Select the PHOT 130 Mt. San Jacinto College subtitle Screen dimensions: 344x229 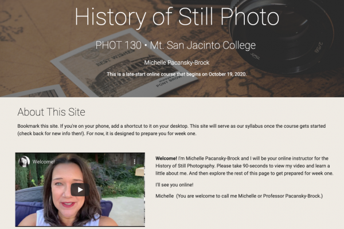click(175, 46)
